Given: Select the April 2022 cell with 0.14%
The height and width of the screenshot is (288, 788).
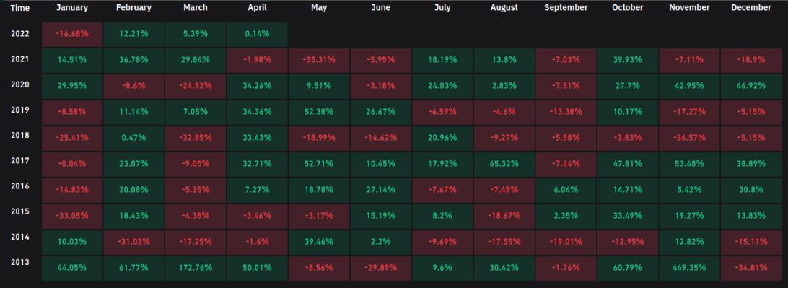Looking at the screenshot, I should 258,34.
